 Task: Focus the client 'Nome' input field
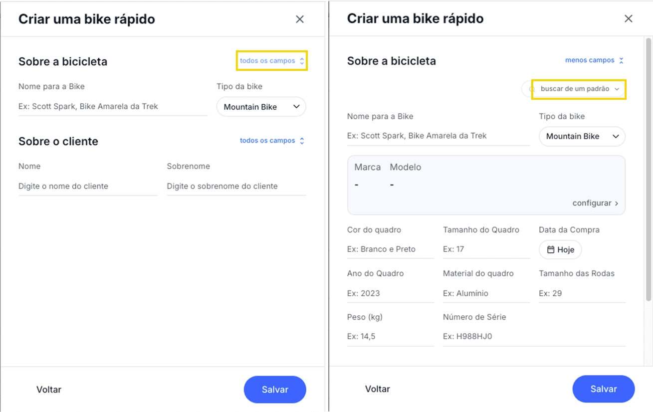(88, 186)
